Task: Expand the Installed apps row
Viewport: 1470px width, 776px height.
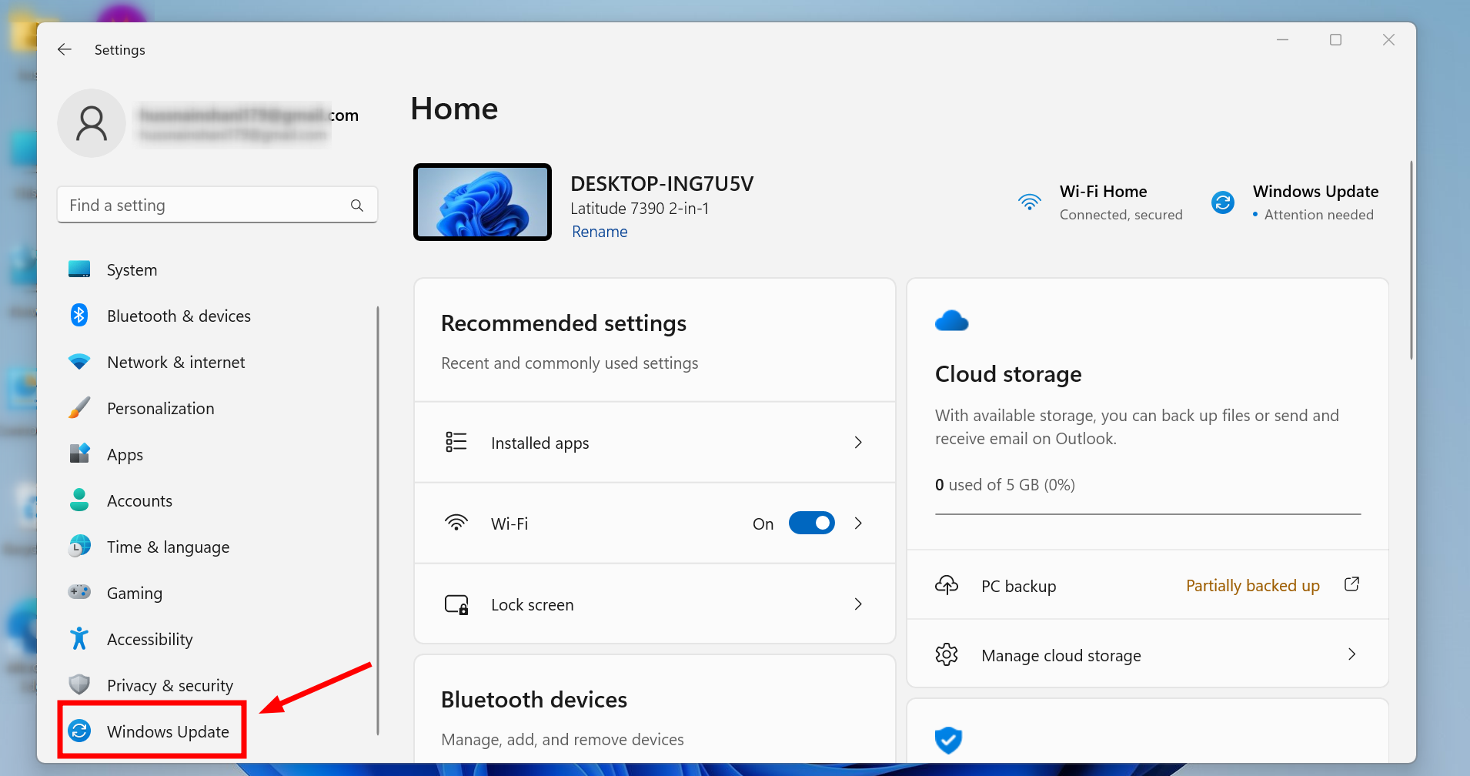Action: [857, 443]
